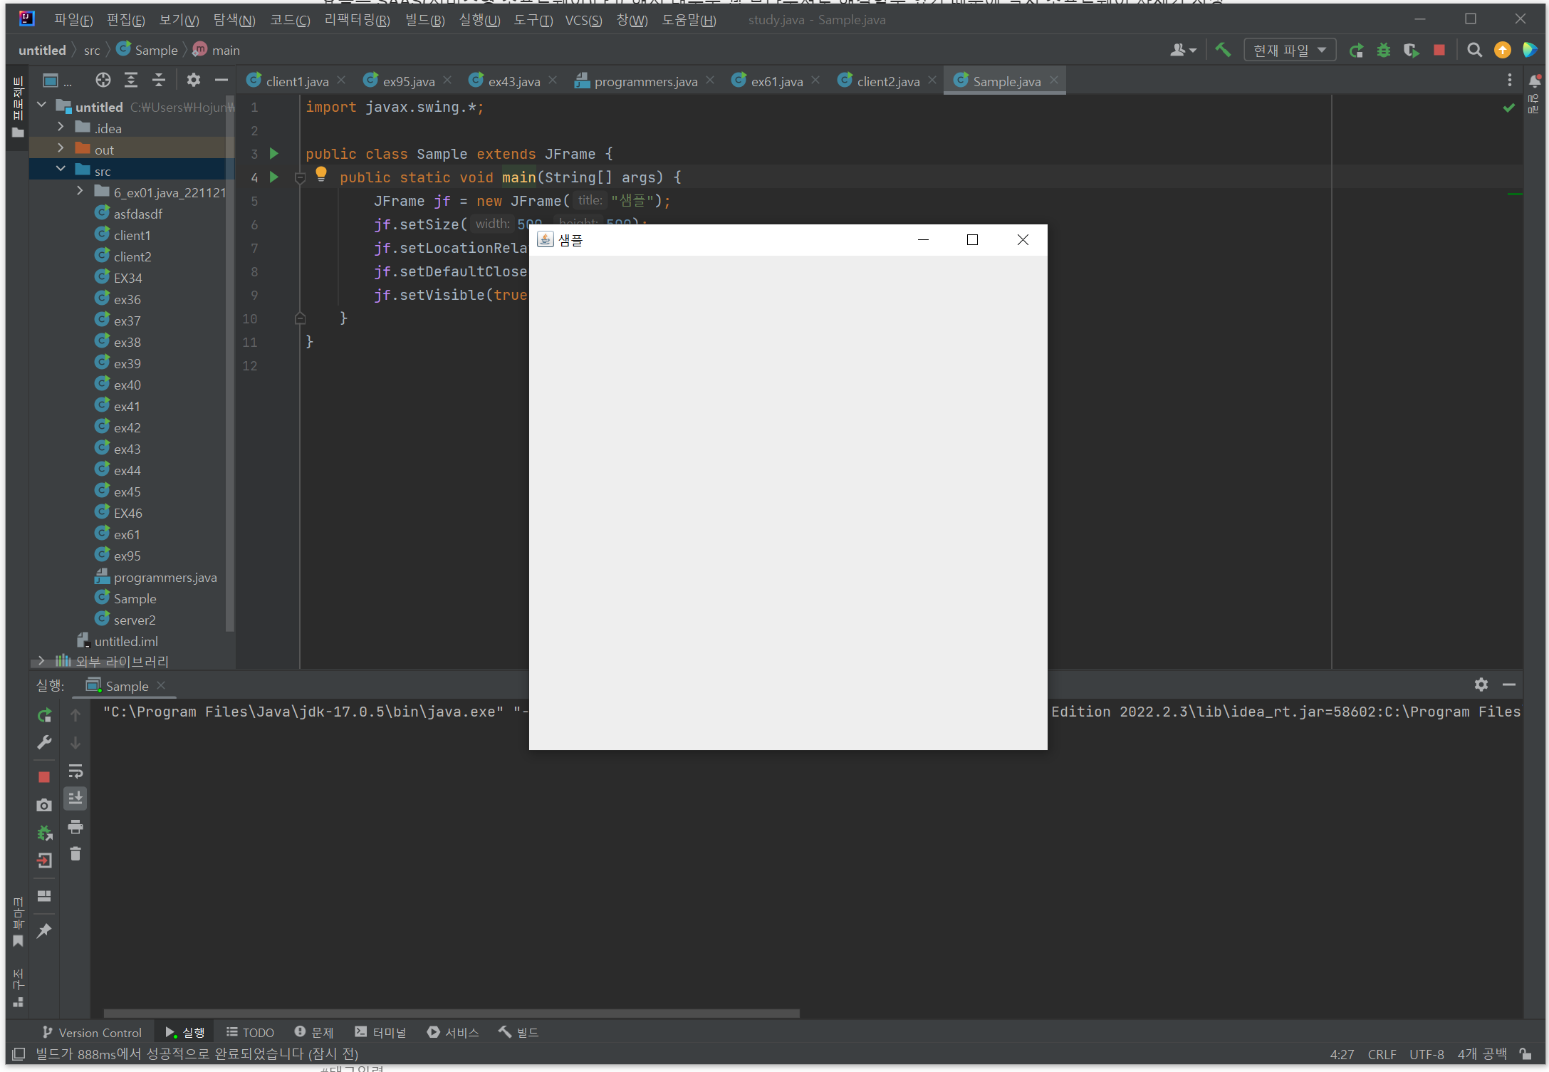Screen dimensions: 1549x1072
Task: Open the 리팩터링 menu
Action: point(357,20)
